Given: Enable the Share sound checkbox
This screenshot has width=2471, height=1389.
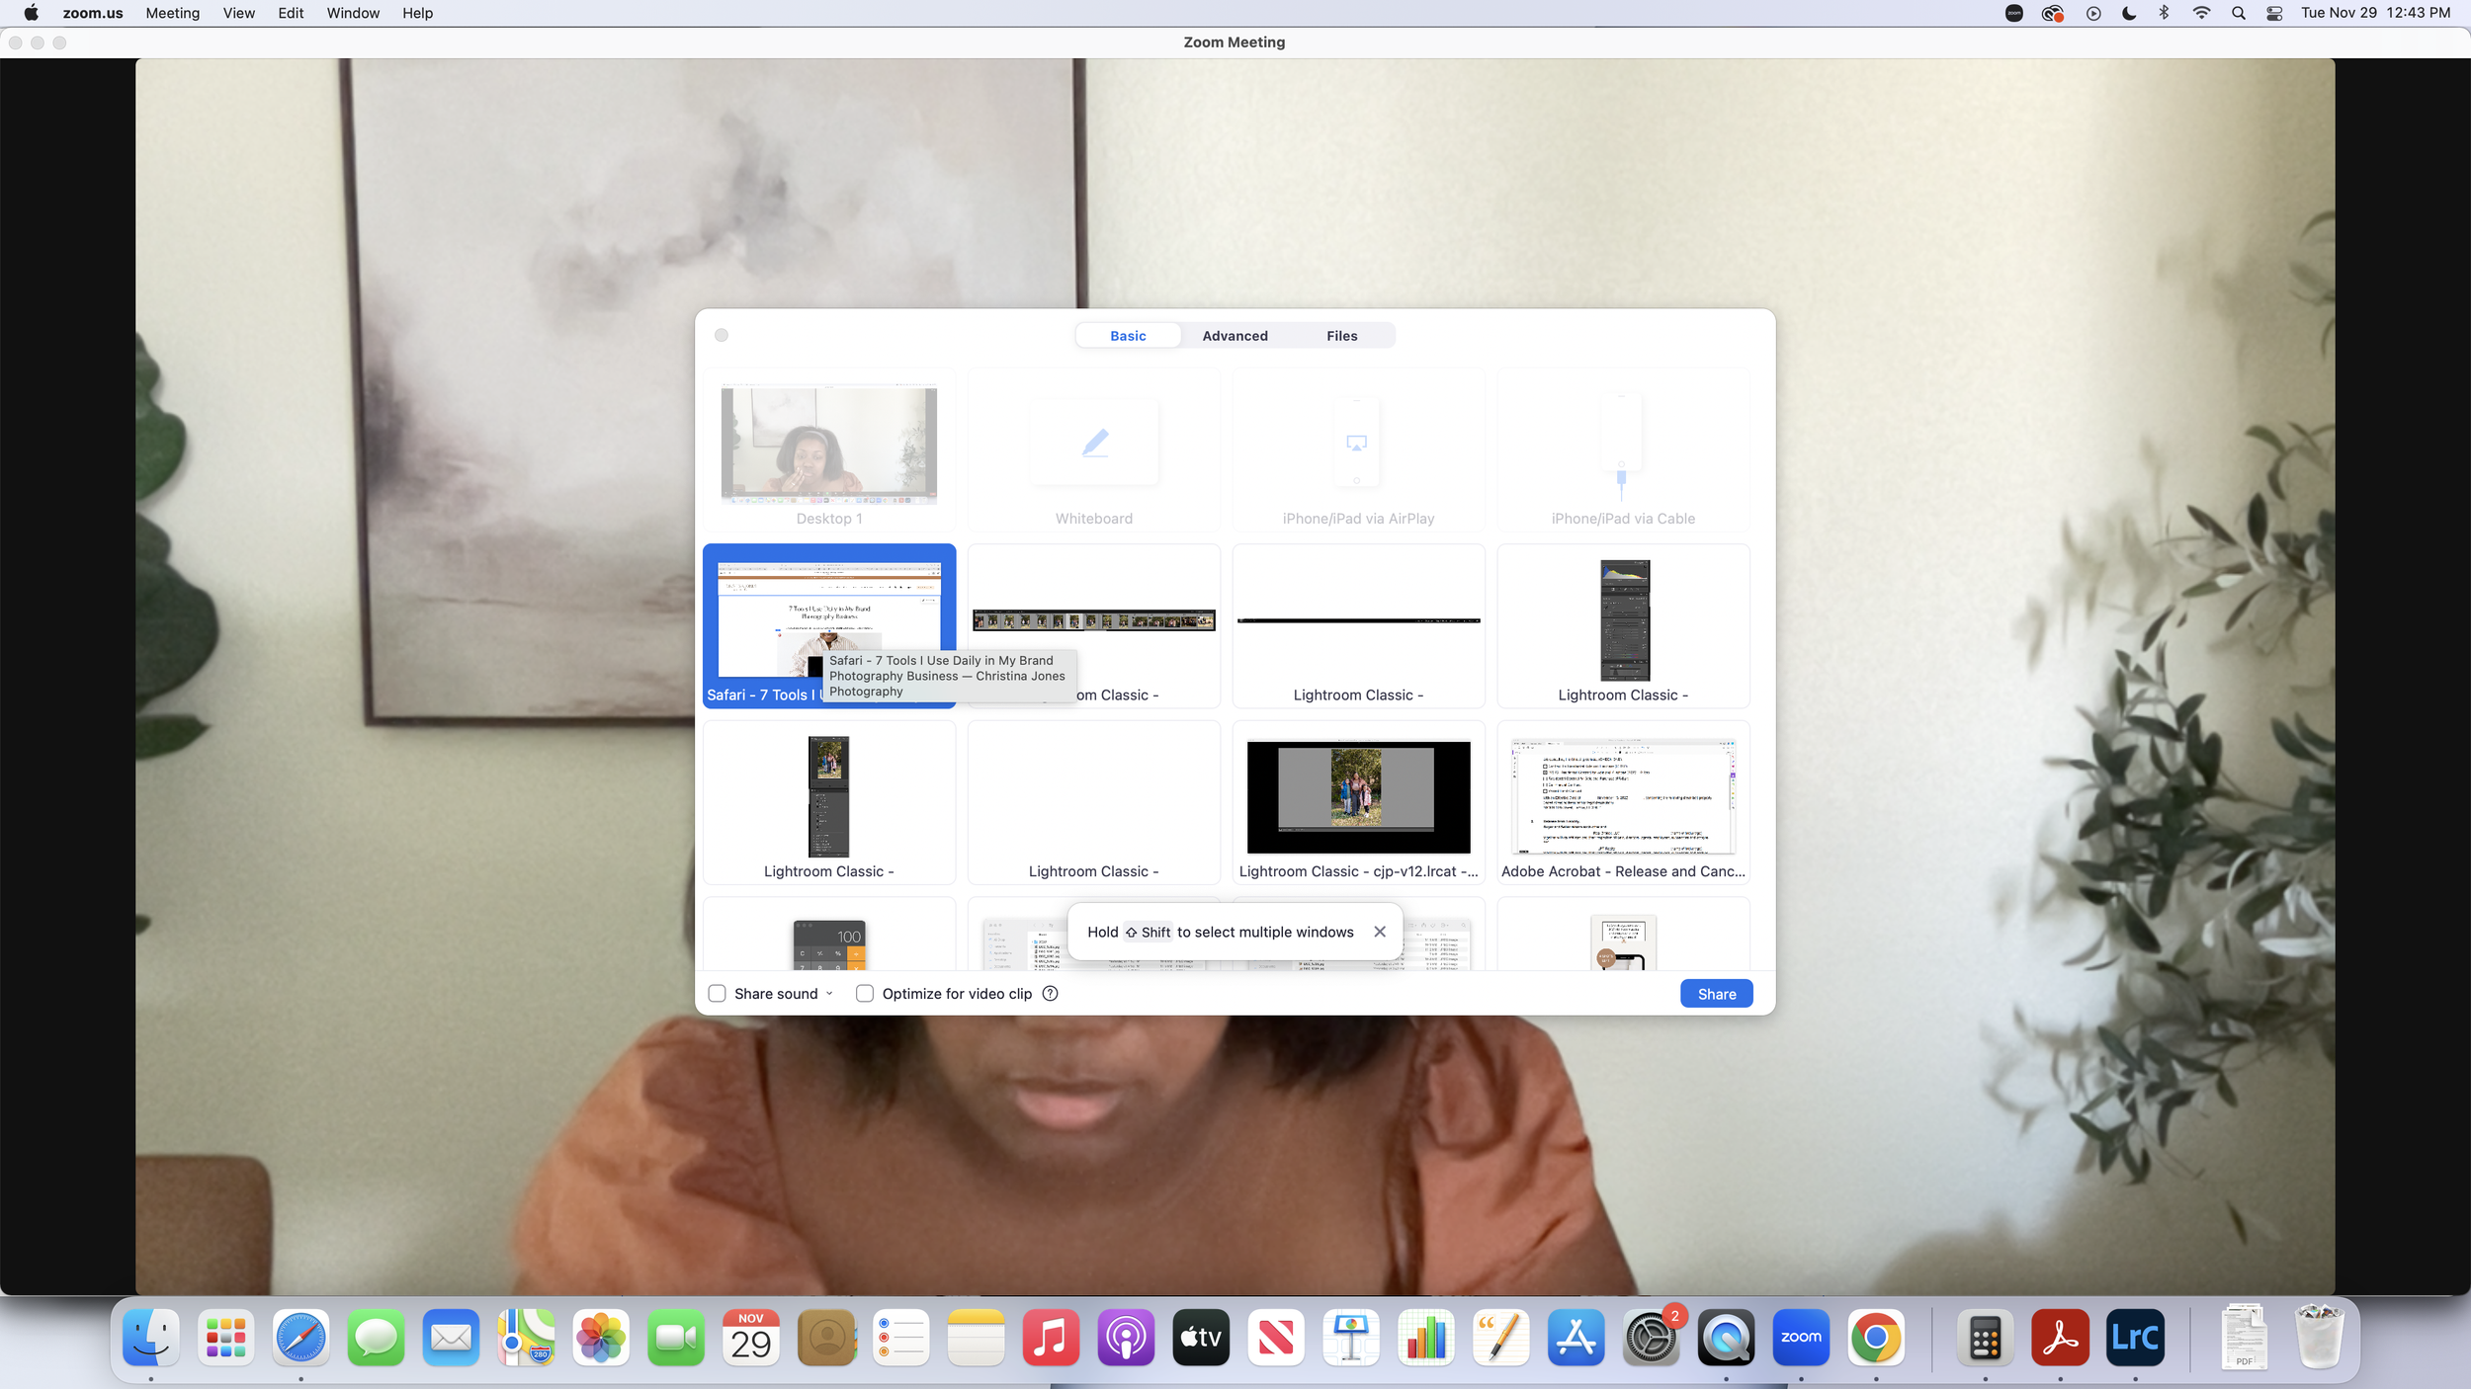Looking at the screenshot, I should 718,994.
